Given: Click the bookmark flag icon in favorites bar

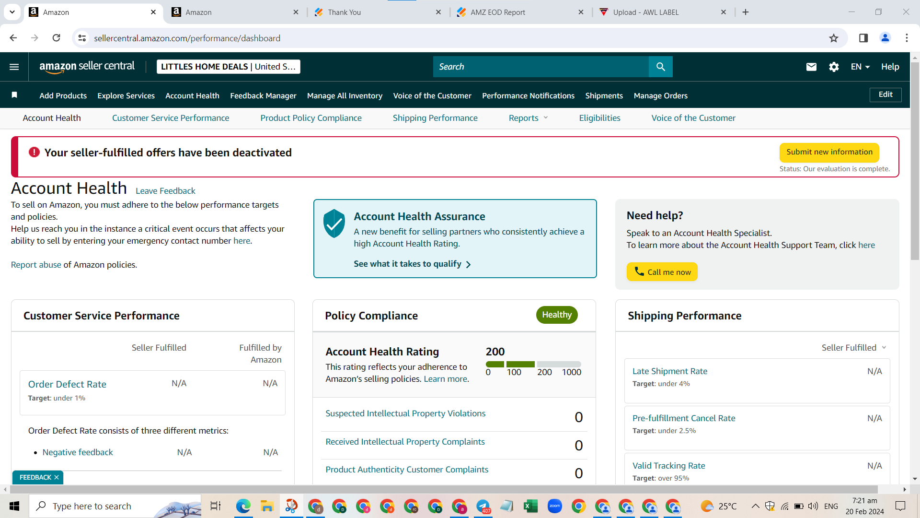Looking at the screenshot, I should (x=14, y=95).
